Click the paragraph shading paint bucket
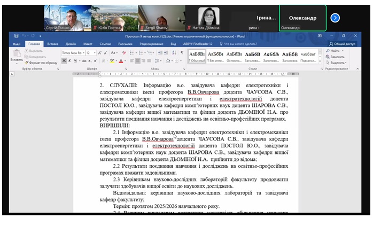Image resolution: width=373 pixels, height=226 pixels. click(168, 61)
